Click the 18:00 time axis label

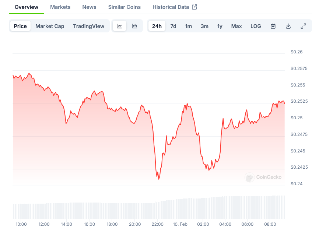tap(112, 224)
